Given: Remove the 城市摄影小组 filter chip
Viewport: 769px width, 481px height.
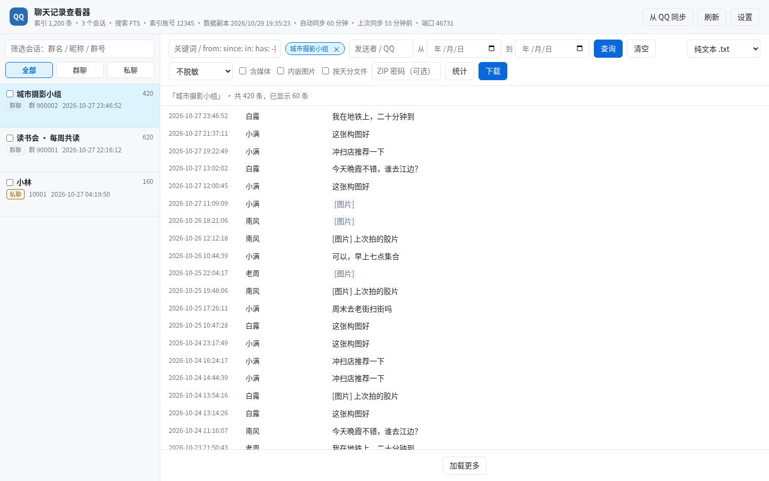Looking at the screenshot, I should tap(336, 49).
